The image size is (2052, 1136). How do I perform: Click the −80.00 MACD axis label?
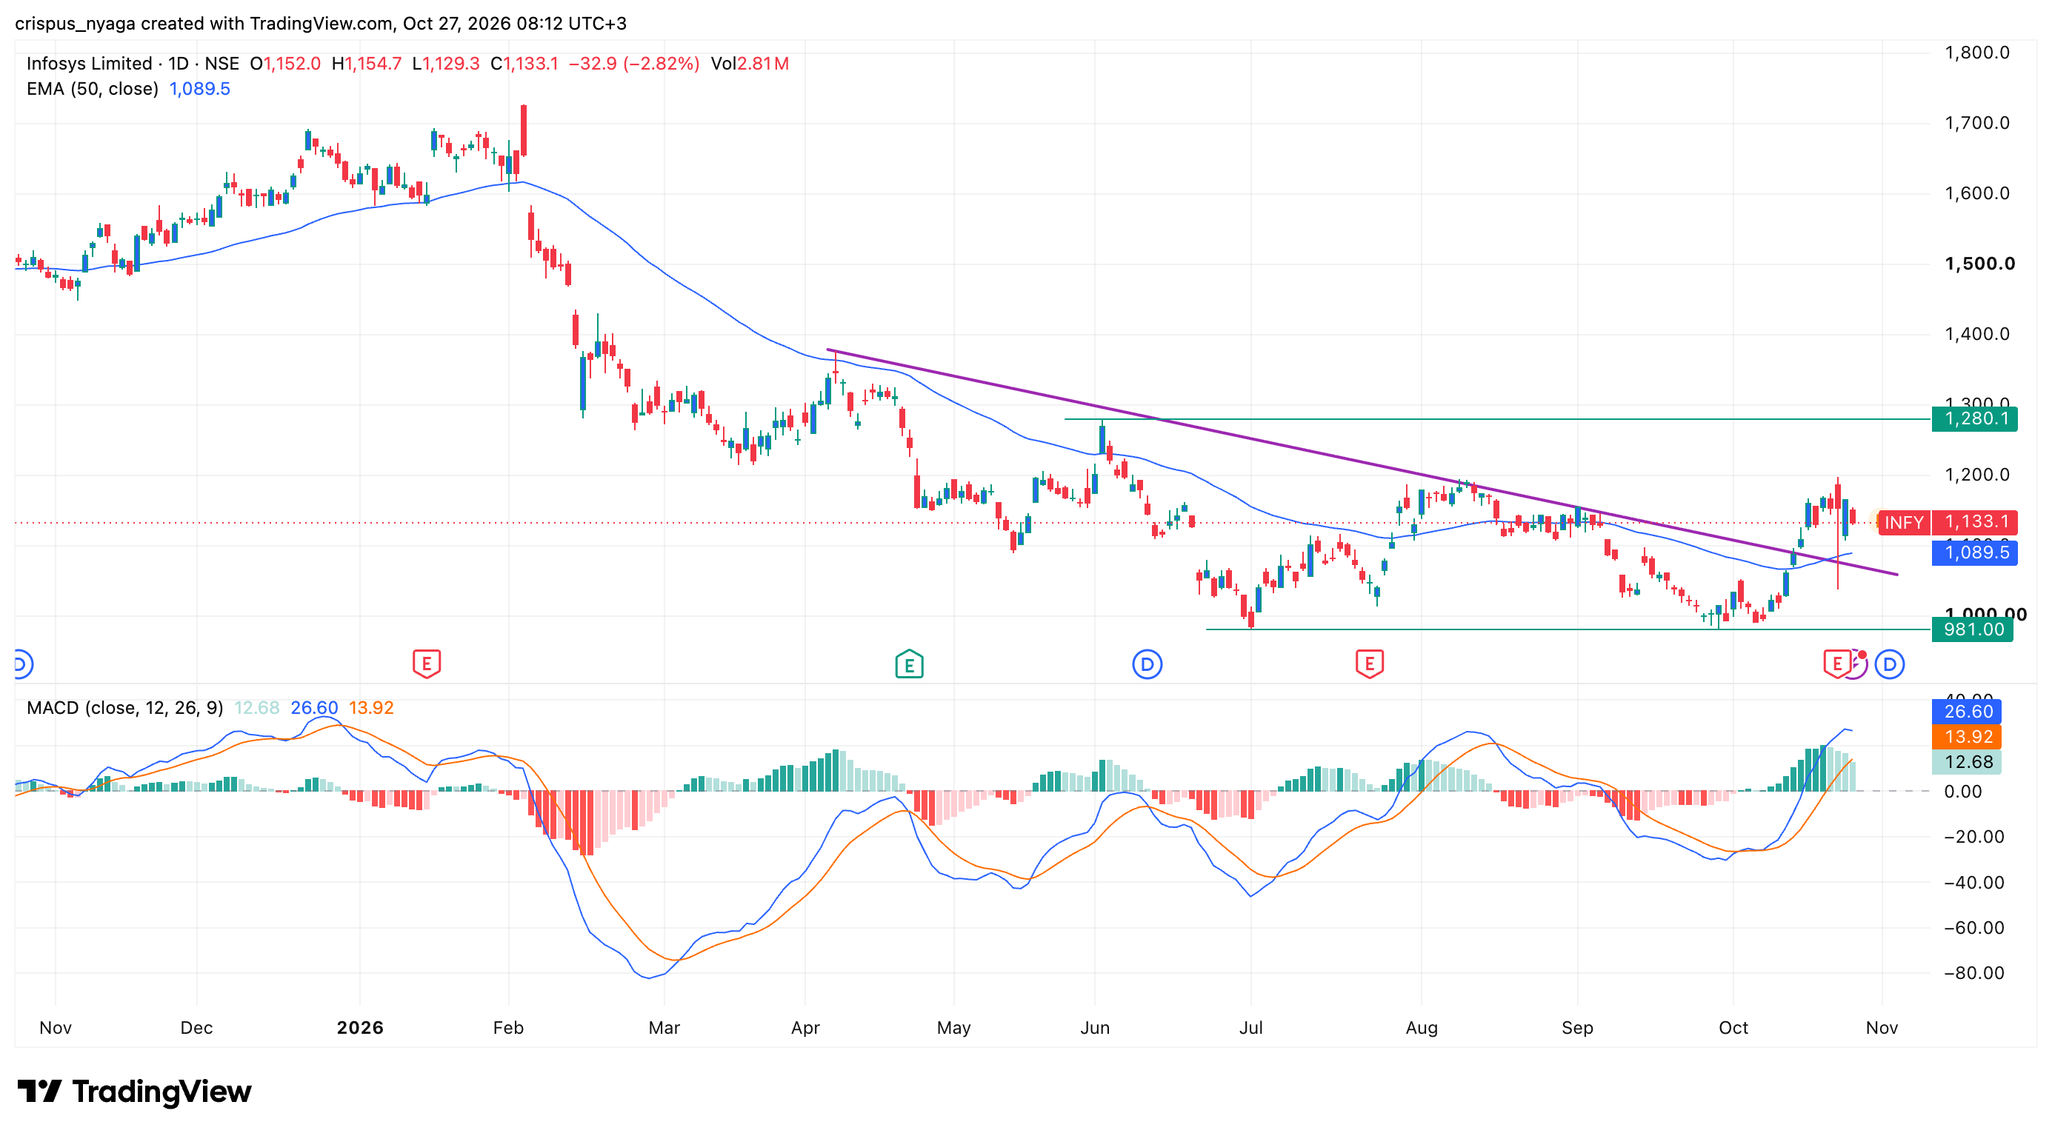tap(1974, 974)
